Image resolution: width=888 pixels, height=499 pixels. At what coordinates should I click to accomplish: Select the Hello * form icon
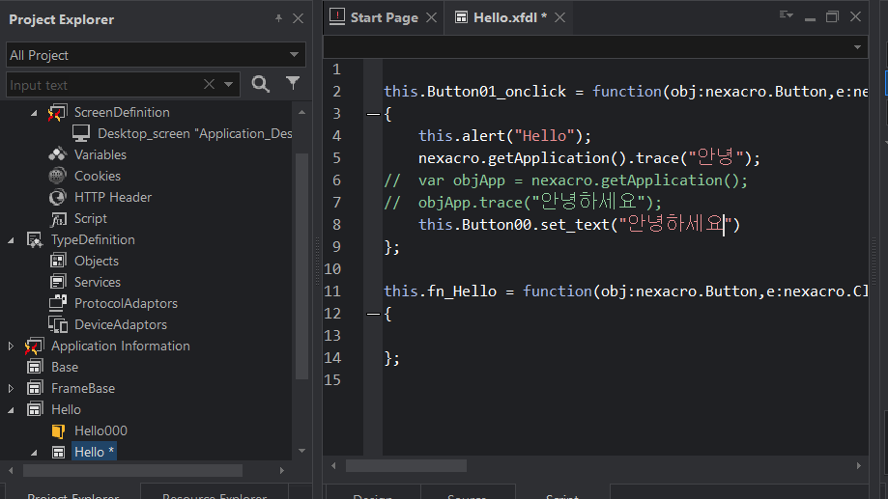point(58,452)
